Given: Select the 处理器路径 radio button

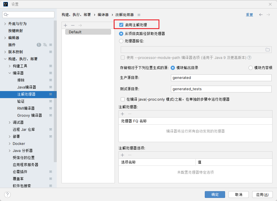Looking at the screenshot, I should (x=121, y=41).
